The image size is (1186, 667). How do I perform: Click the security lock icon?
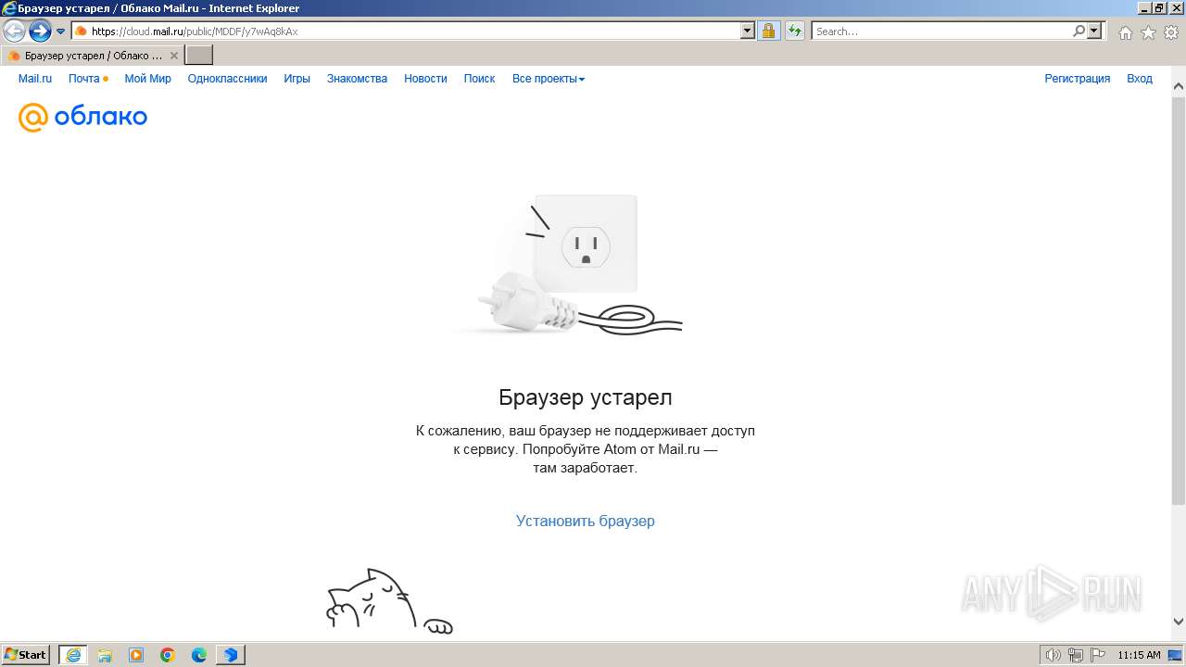tap(768, 31)
